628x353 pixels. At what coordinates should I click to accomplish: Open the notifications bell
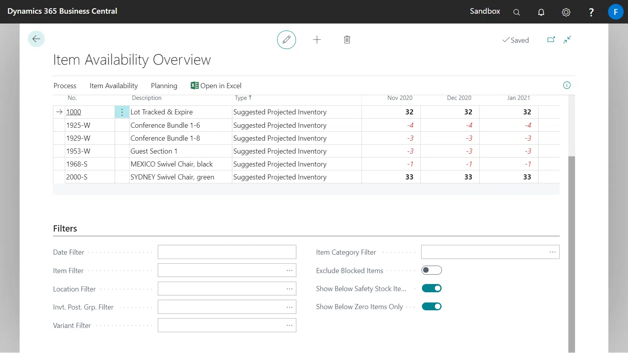541,12
